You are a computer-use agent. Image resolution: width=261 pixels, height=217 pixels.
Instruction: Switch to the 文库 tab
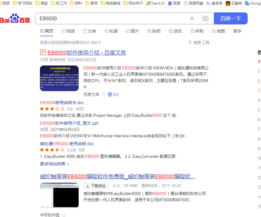[x=90, y=31]
